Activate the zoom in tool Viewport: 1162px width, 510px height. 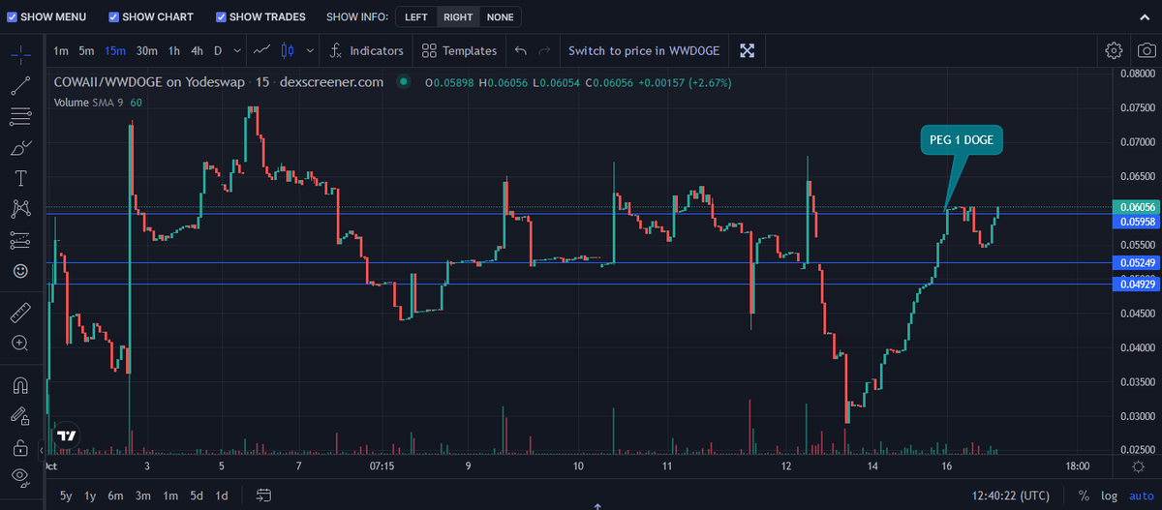click(20, 344)
